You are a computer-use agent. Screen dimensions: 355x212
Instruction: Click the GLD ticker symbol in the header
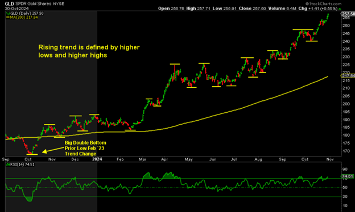point(9,4)
